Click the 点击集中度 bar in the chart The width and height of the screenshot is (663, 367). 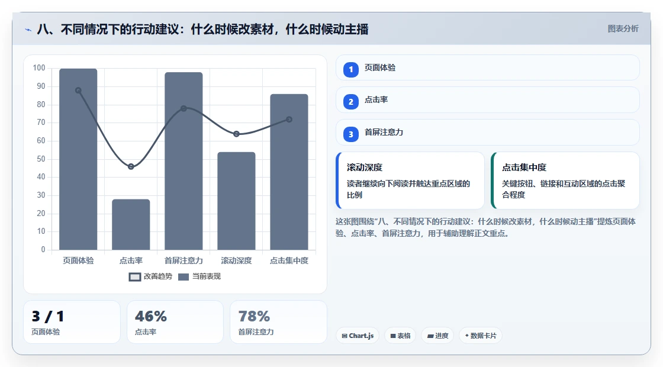(289, 172)
